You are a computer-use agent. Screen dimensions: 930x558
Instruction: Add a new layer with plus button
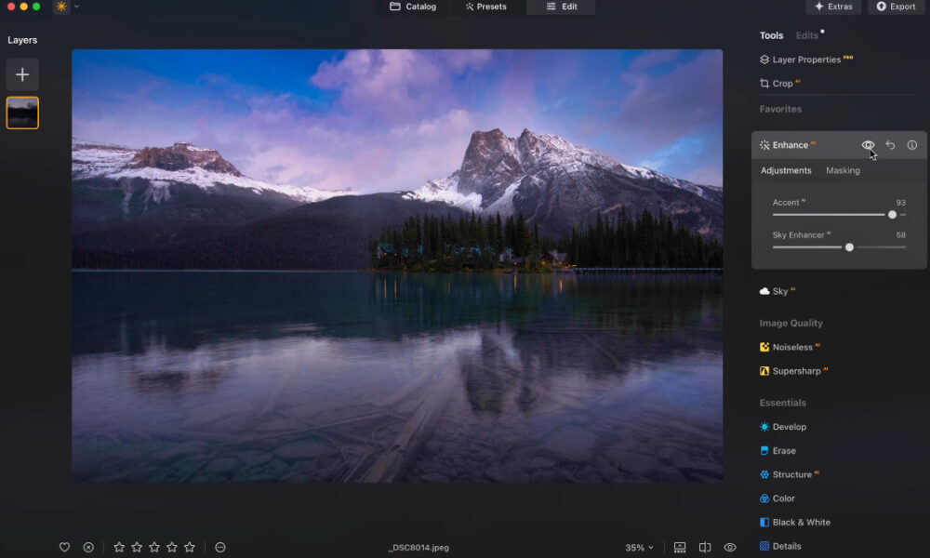(x=22, y=74)
